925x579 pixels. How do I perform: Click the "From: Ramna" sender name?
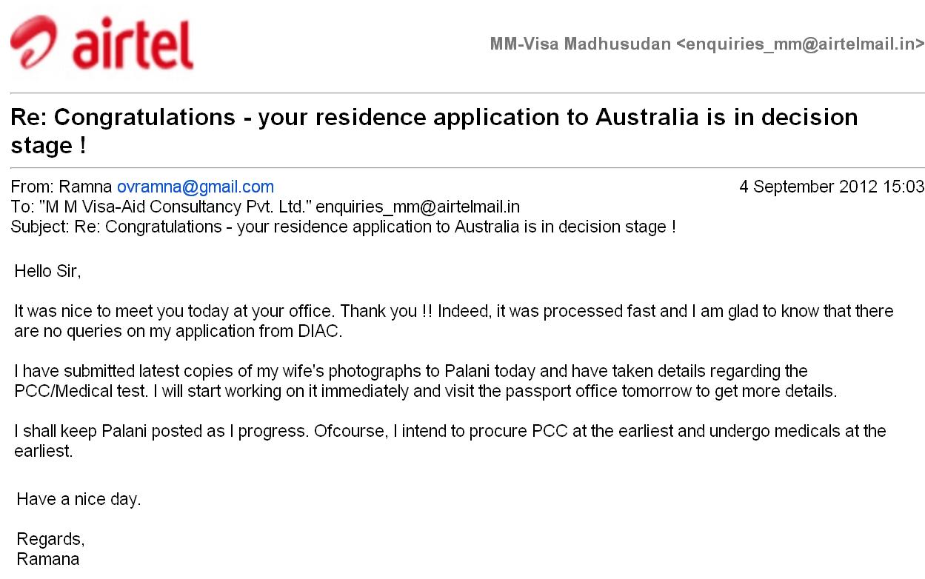tap(61, 187)
